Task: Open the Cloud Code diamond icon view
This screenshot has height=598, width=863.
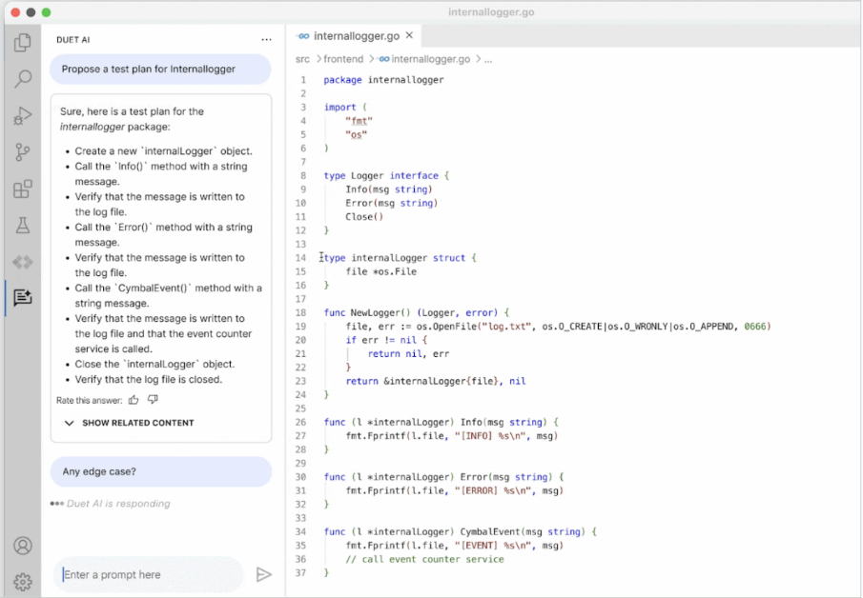Action: [23, 262]
